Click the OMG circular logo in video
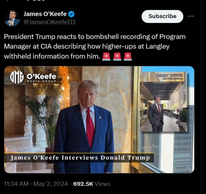Viewport: 206px width, 194px height. click(17, 77)
